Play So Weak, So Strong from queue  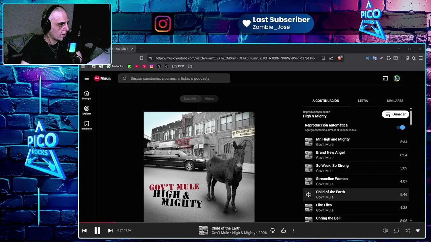point(356,168)
